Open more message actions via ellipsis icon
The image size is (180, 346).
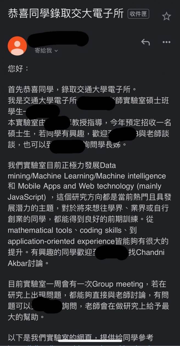(166, 42)
